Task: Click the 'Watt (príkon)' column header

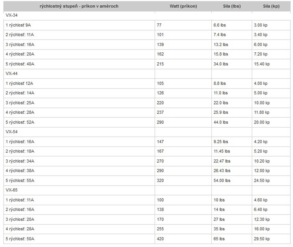Action: coord(183,6)
